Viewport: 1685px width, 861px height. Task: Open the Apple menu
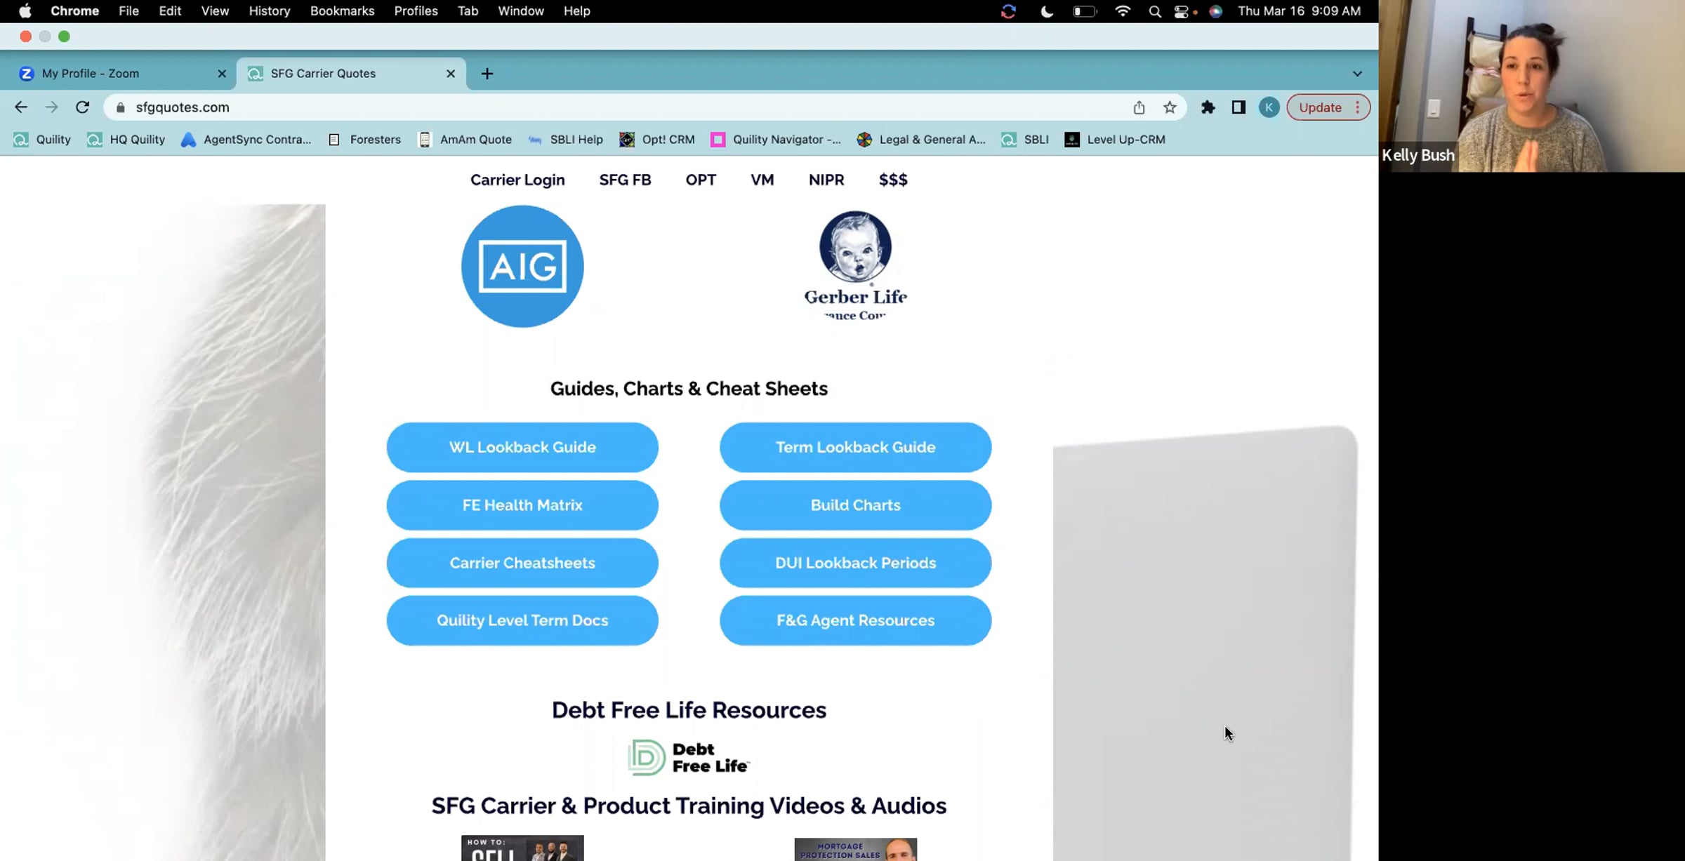point(25,11)
